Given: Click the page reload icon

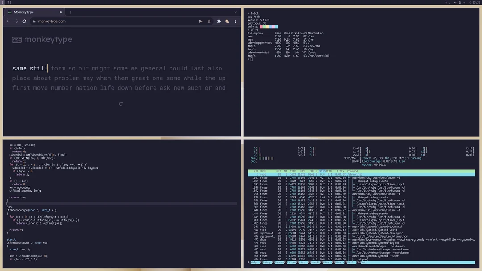Looking at the screenshot, I should [x=25, y=21].
